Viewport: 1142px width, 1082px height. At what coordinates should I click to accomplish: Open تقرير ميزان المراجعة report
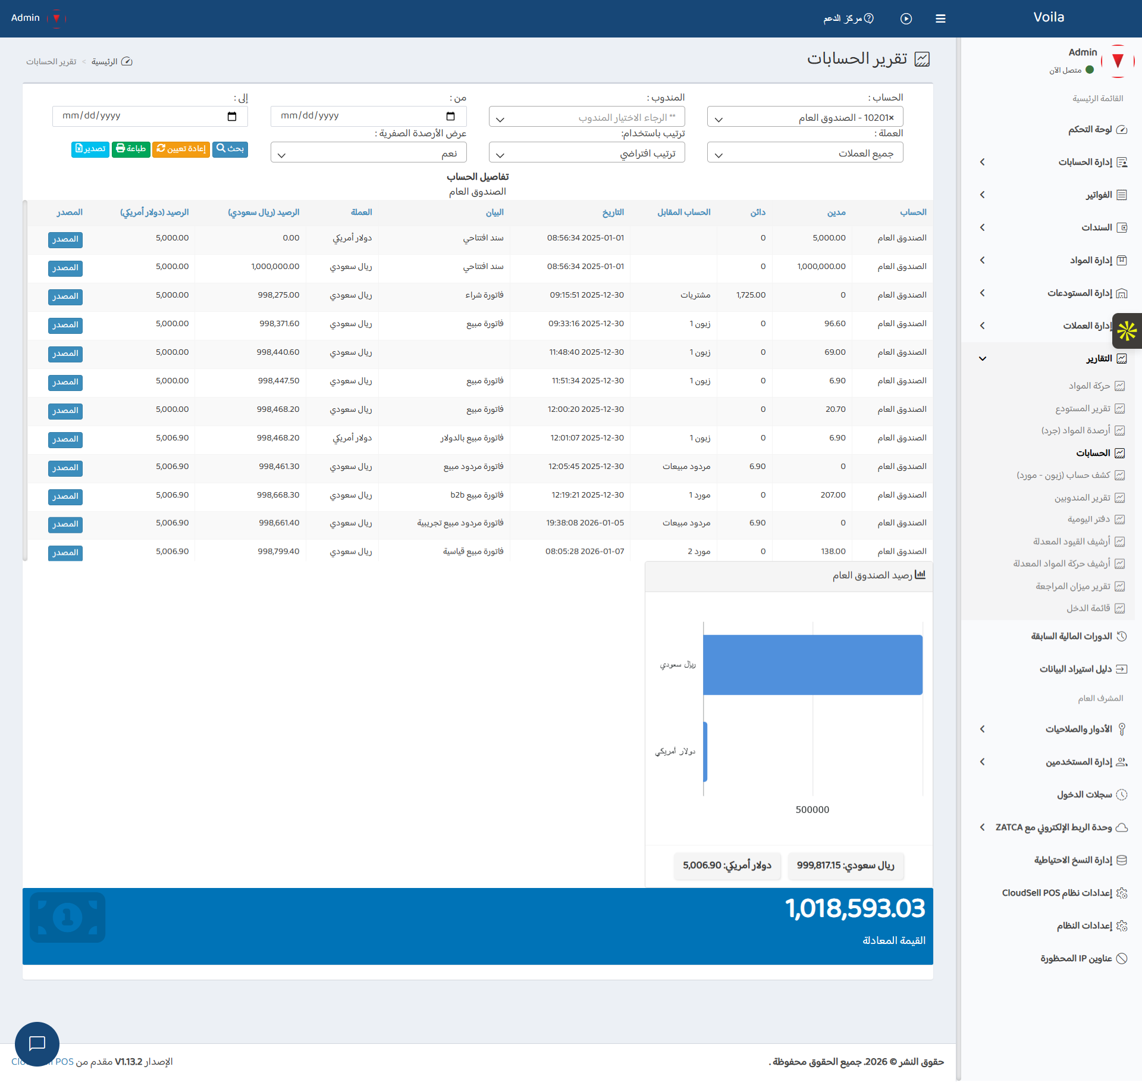(x=1080, y=586)
